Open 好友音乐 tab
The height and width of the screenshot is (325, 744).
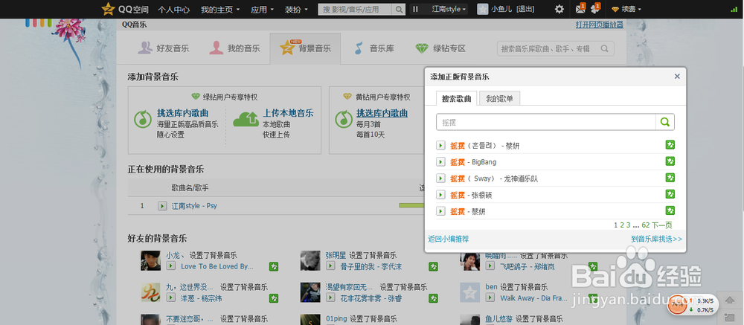tap(163, 48)
